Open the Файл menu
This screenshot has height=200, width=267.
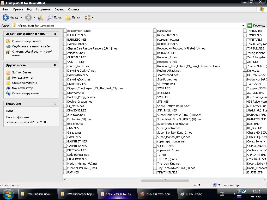tap(6, 9)
